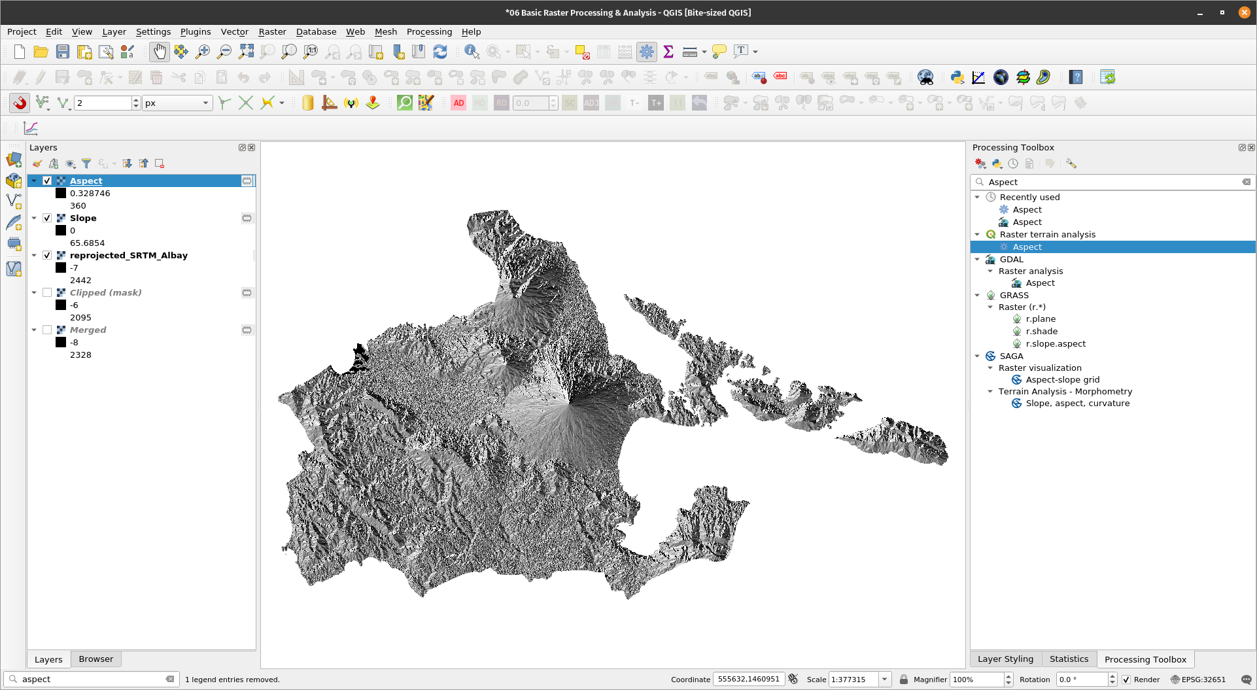
Task: Hide the Slope layer checkbox
Action: tap(47, 218)
